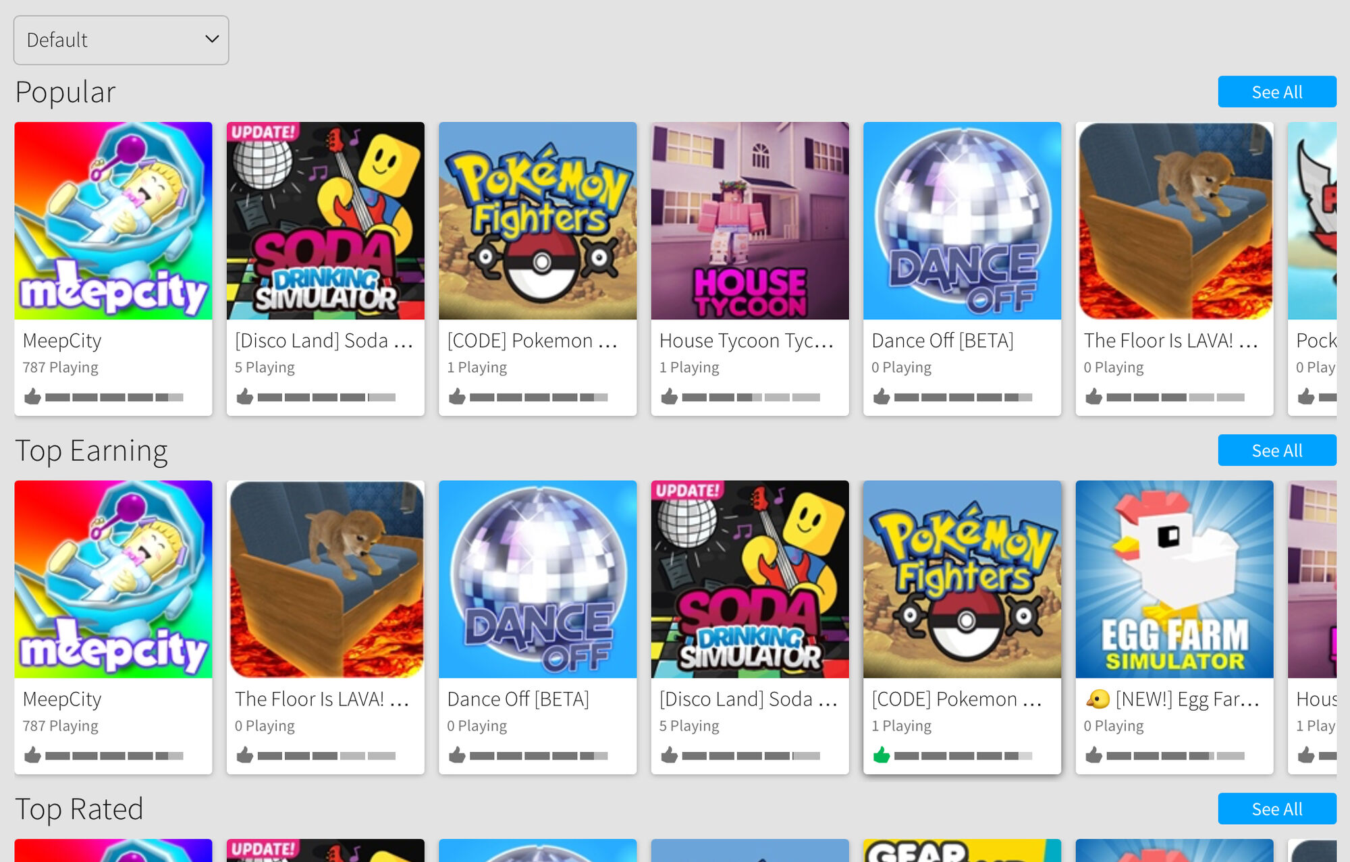Click green thumbs-up on Top Earning Pokemon card
The height and width of the screenshot is (862, 1350).
tap(882, 755)
